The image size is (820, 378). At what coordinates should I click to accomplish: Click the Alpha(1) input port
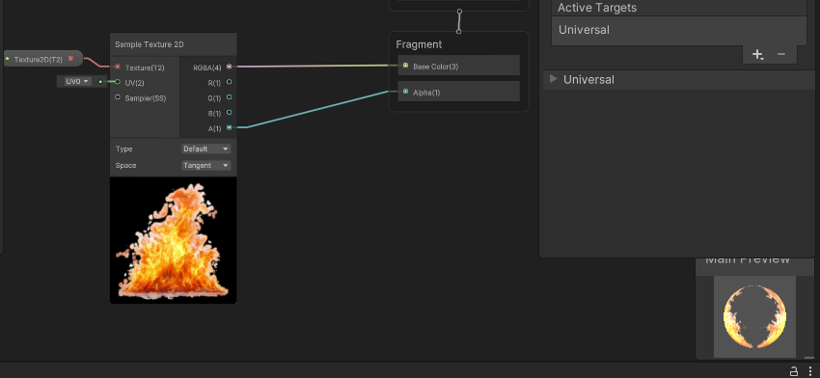(405, 92)
